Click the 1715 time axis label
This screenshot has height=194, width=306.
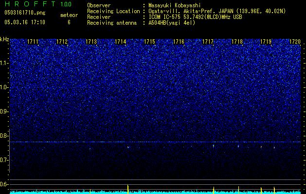(149, 41)
